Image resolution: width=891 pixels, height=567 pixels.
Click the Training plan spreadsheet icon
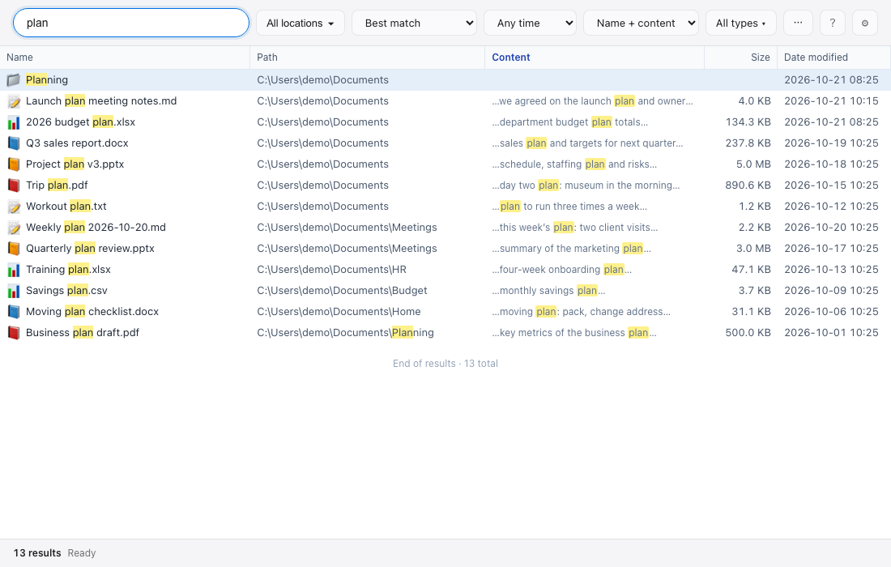click(14, 269)
